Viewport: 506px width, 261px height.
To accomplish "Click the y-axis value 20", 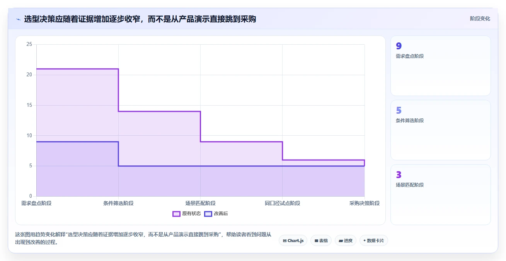I will pyautogui.click(x=29, y=75).
